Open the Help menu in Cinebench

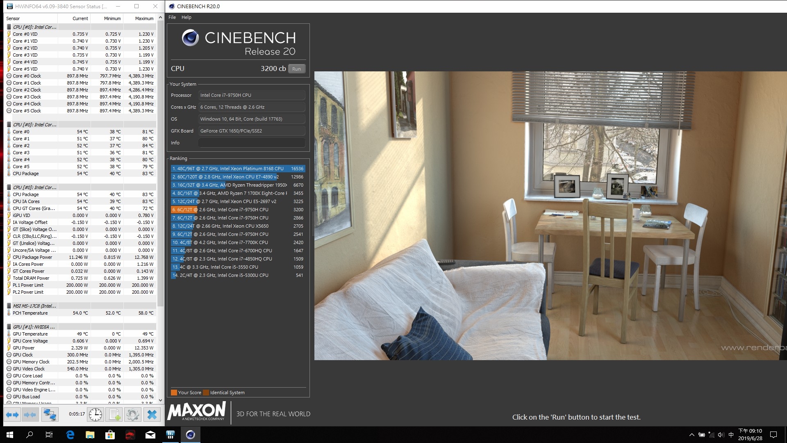click(x=187, y=17)
